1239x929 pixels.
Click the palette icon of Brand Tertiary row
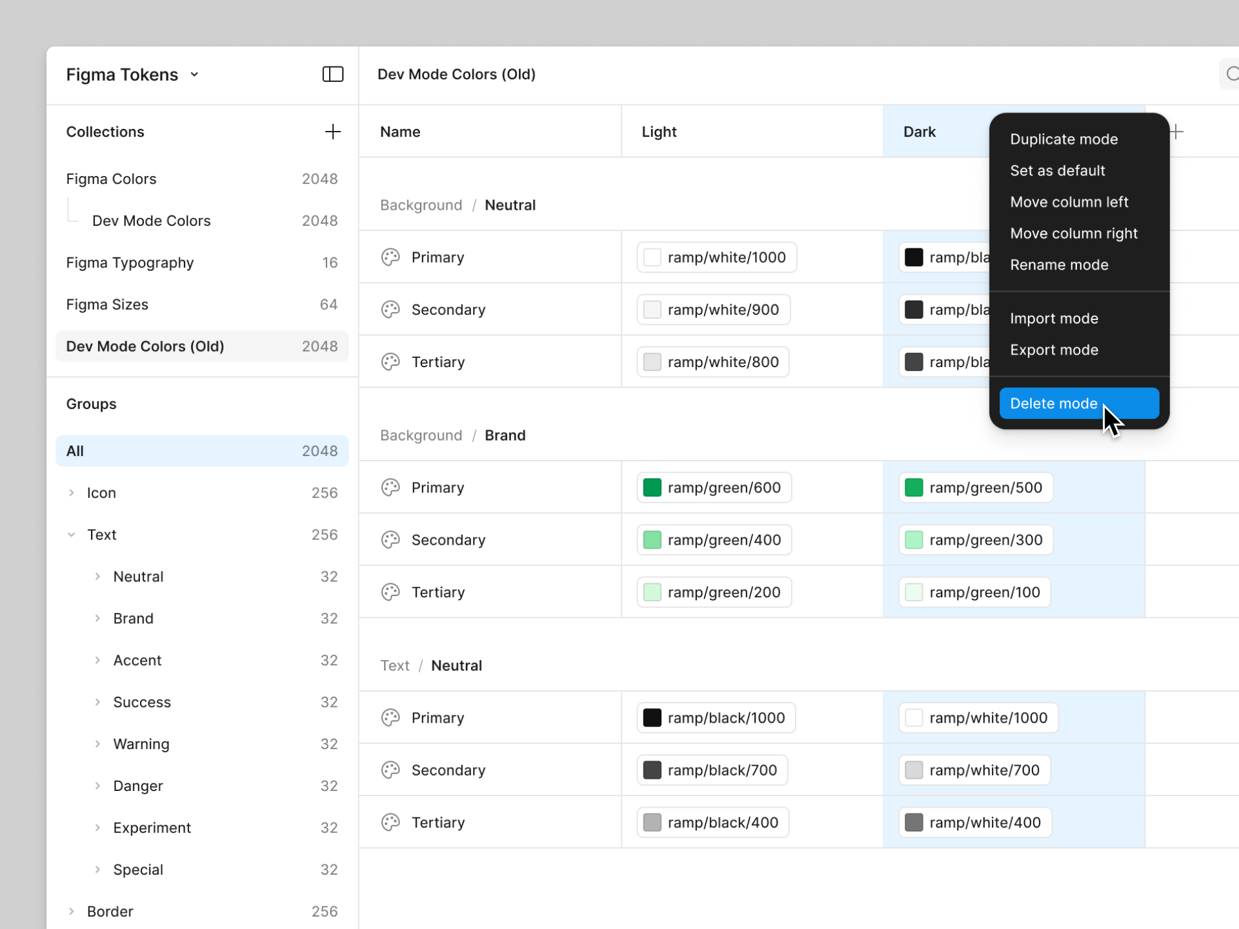click(x=390, y=592)
